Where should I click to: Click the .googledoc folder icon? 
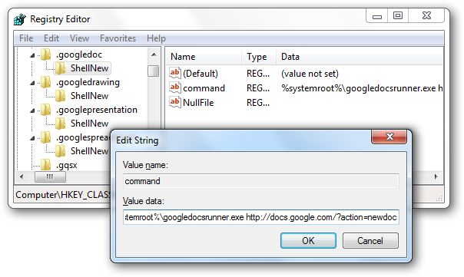(46, 54)
